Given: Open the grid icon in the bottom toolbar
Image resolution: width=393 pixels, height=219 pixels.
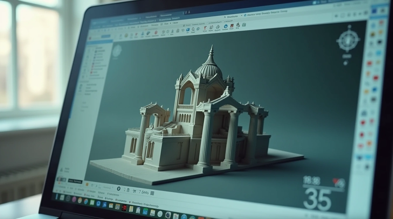Looking at the screenshot, I should [x=152, y=193].
